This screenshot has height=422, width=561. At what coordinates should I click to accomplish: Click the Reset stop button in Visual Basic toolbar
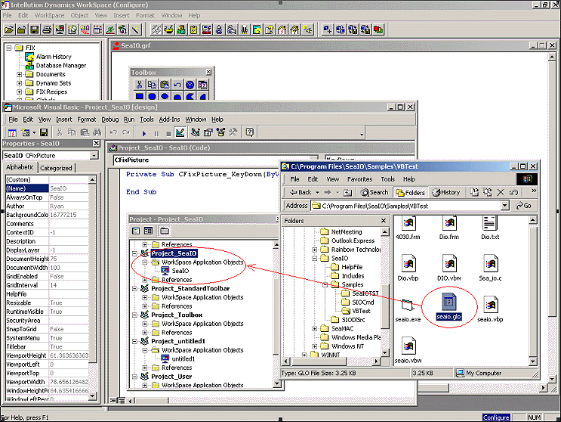[x=168, y=133]
